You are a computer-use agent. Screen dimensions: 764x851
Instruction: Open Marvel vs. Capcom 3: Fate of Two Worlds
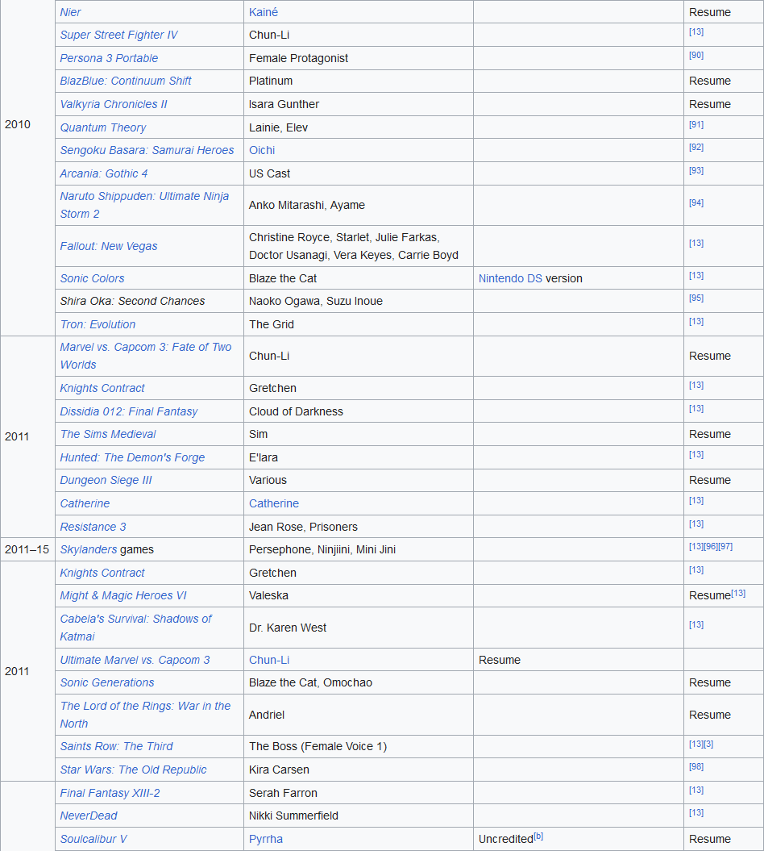point(145,356)
